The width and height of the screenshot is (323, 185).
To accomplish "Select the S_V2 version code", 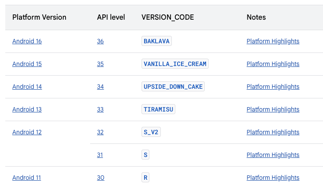I will 151,132.
